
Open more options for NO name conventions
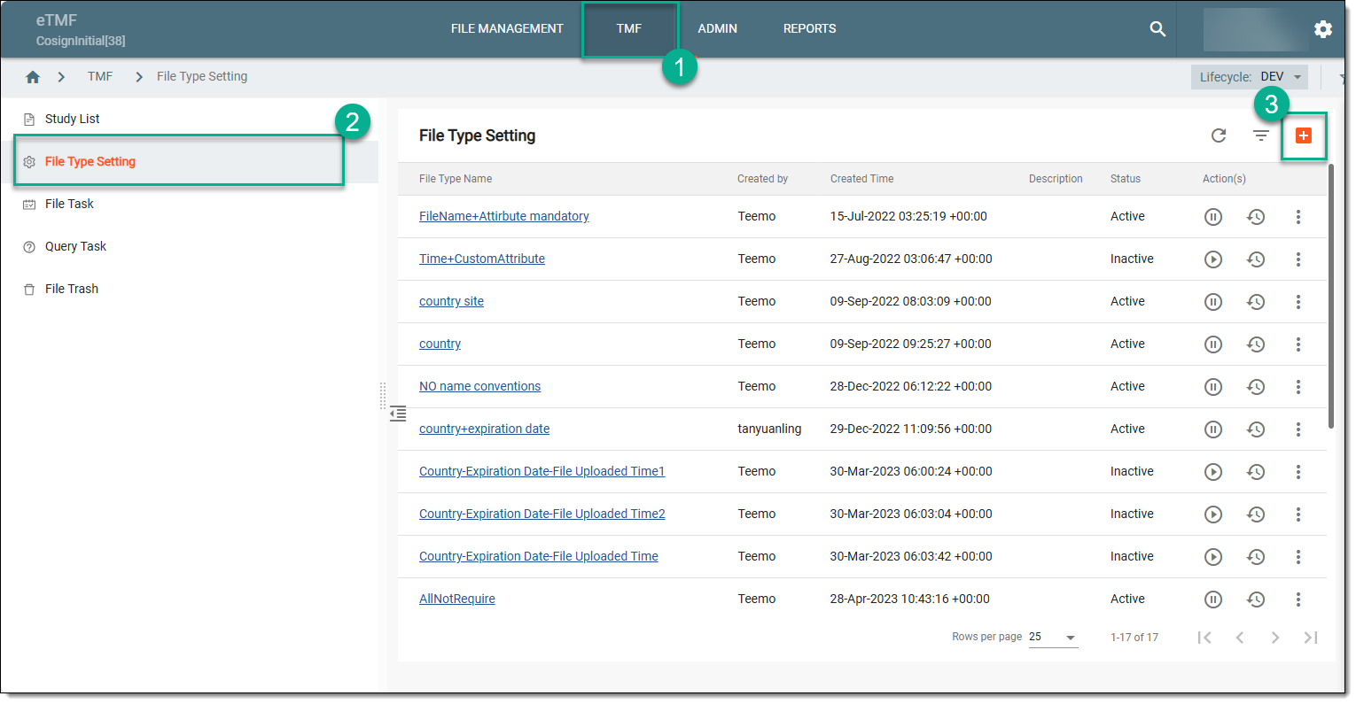tap(1298, 387)
